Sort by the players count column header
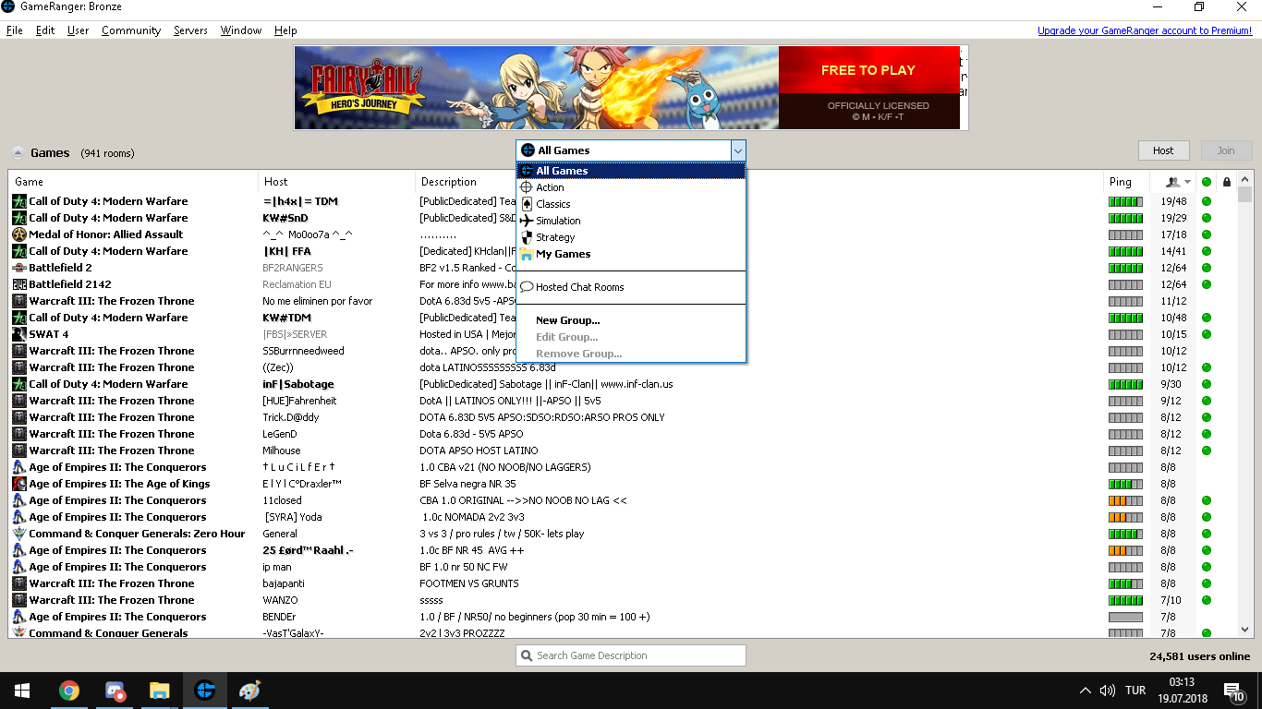 pos(1173,182)
